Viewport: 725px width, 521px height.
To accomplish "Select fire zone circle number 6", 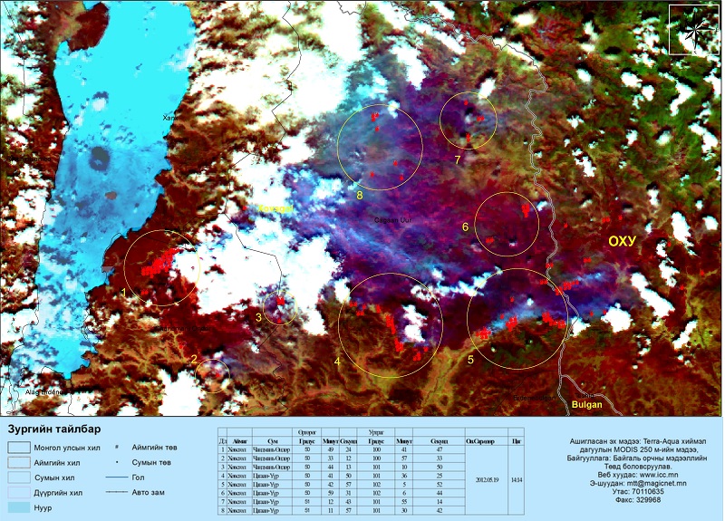I will click(507, 223).
